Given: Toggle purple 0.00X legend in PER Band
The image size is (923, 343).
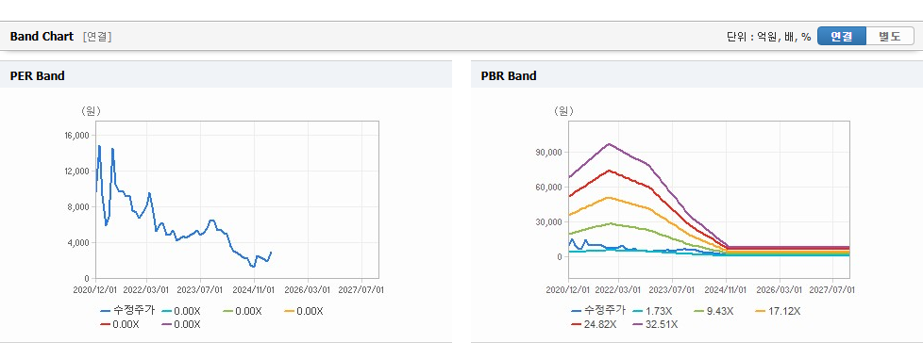Looking at the screenshot, I should 180,324.
